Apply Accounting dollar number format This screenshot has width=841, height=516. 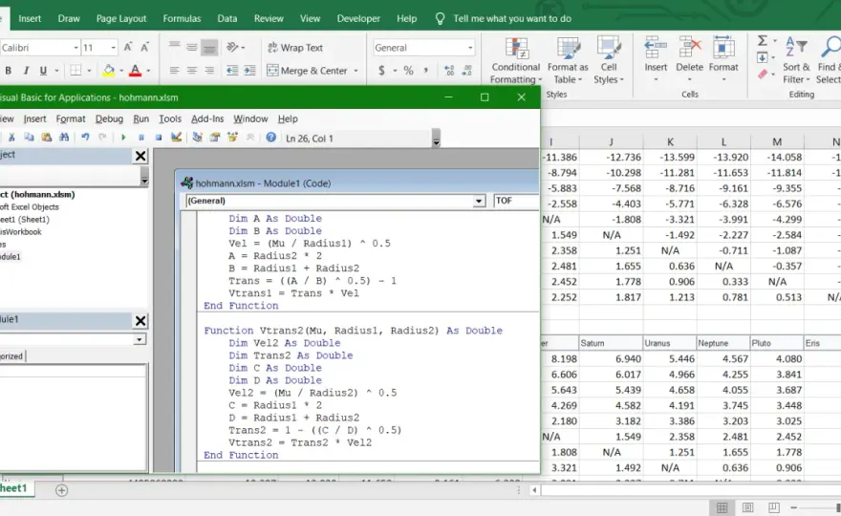[x=381, y=71]
